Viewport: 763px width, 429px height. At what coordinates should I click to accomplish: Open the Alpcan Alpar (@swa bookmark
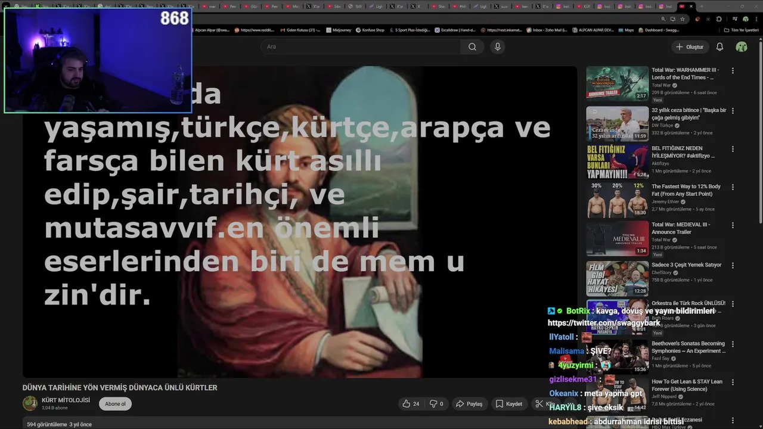212,30
